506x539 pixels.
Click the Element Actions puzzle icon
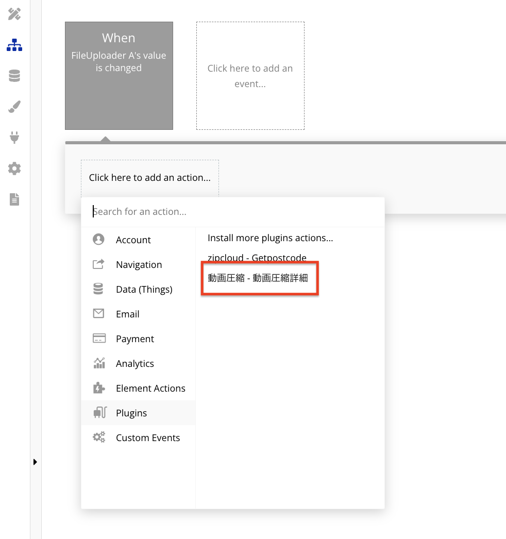tap(99, 388)
